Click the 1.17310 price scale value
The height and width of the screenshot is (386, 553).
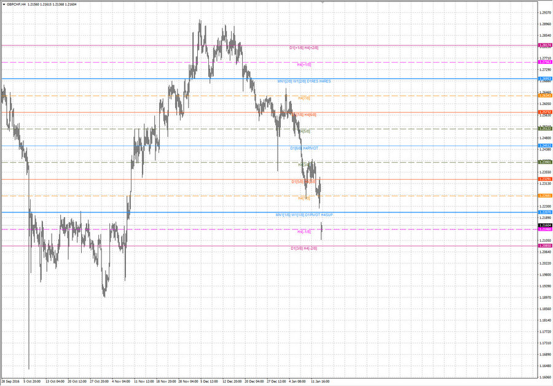(545, 343)
